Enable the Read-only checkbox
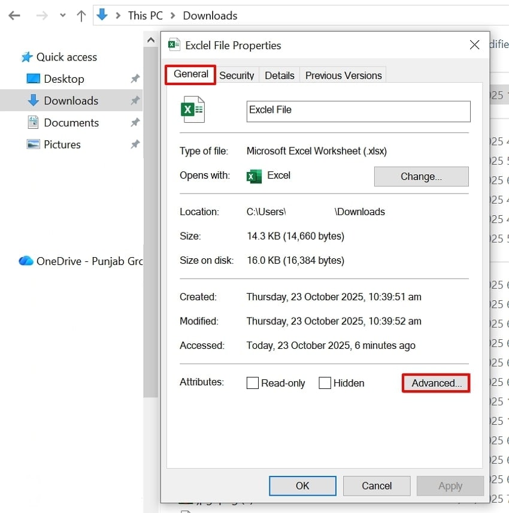Image resolution: width=509 pixels, height=513 pixels. (x=252, y=383)
